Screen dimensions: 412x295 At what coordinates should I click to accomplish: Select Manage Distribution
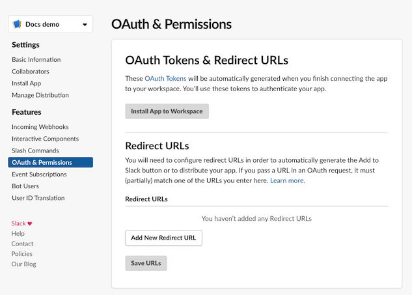[40, 95]
